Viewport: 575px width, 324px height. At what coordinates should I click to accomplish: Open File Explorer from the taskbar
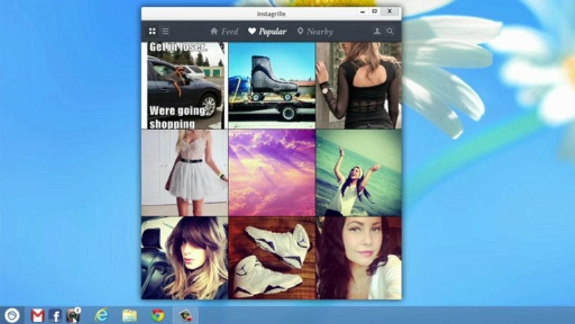pos(129,315)
